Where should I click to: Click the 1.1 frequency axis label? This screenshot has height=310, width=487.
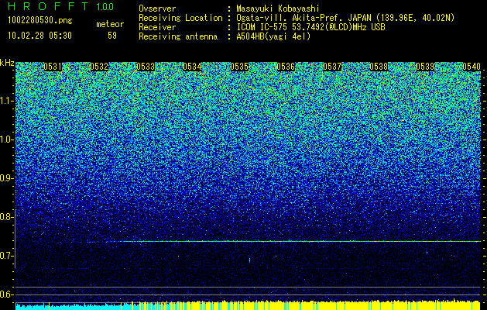coord(6,101)
